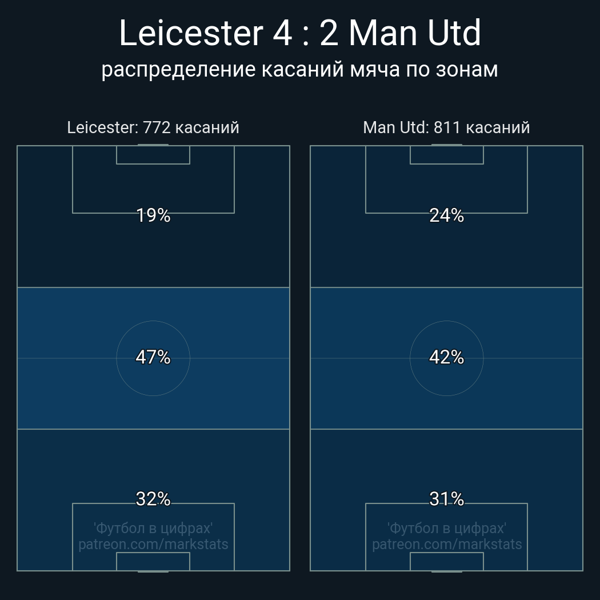Click the Russian subtitle about touch distribution
The width and height of the screenshot is (600, 600).
[x=300, y=69]
